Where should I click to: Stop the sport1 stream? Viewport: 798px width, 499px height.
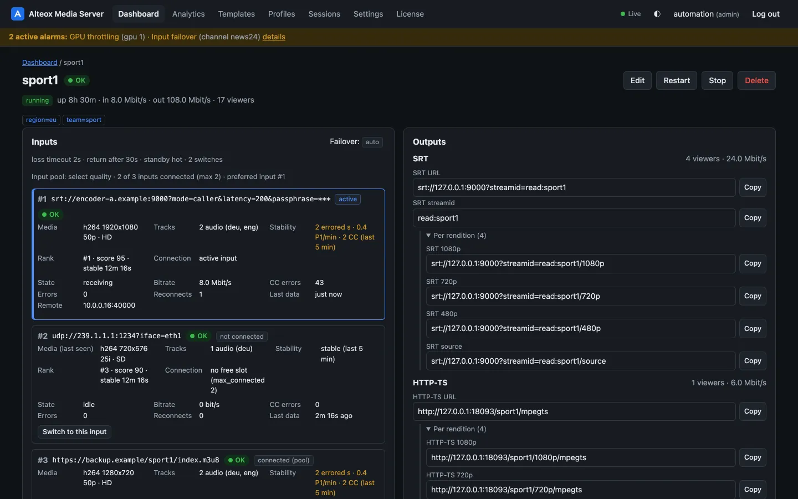pos(717,80)
